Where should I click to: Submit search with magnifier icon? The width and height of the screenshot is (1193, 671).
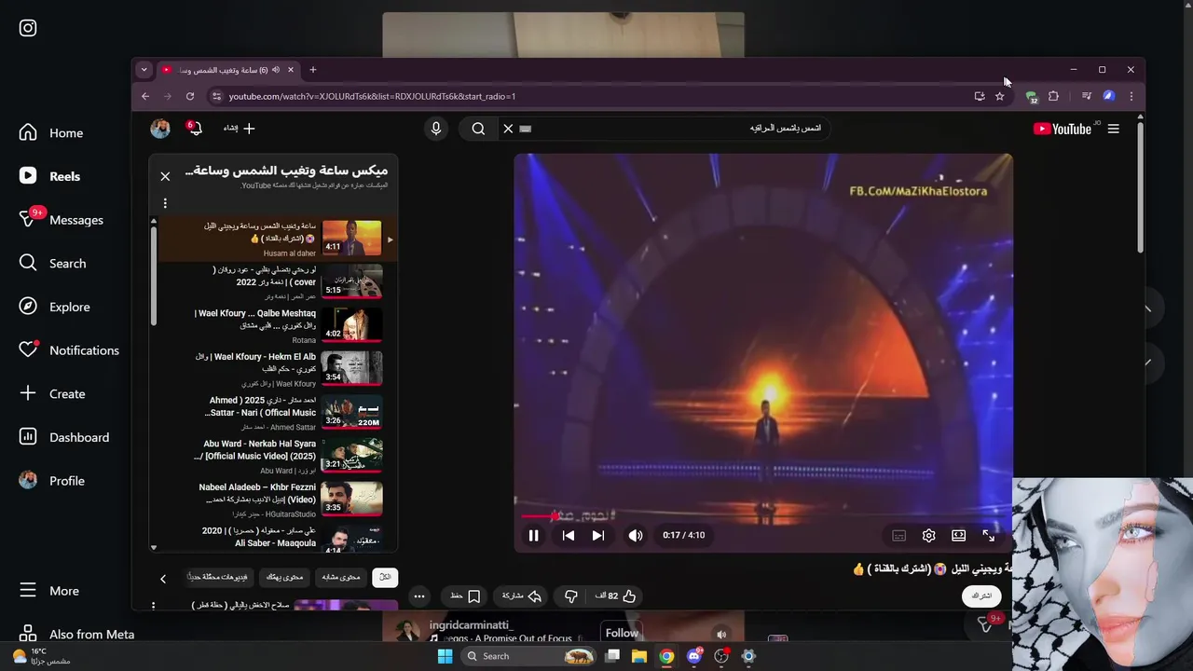478,129
